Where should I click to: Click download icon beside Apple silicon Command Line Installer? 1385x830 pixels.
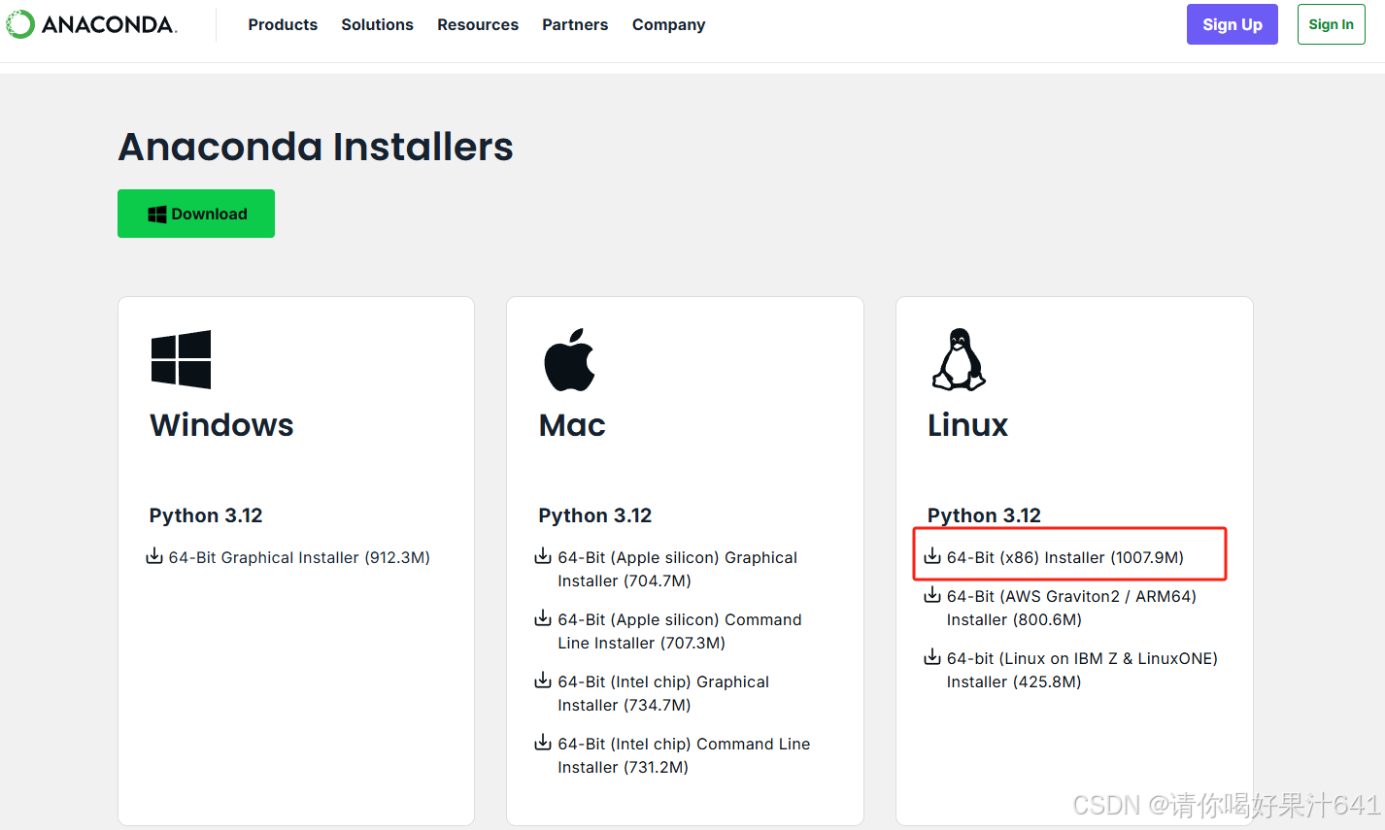(543, 618)
